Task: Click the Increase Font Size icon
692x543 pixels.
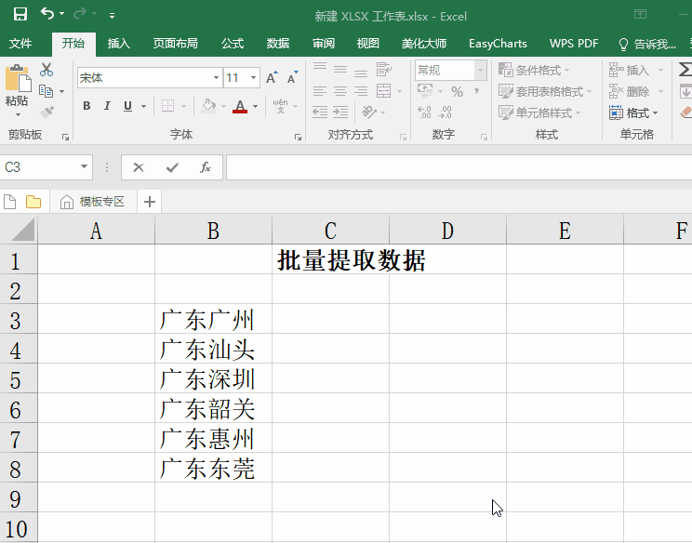Action: click(x=272, y=78)
